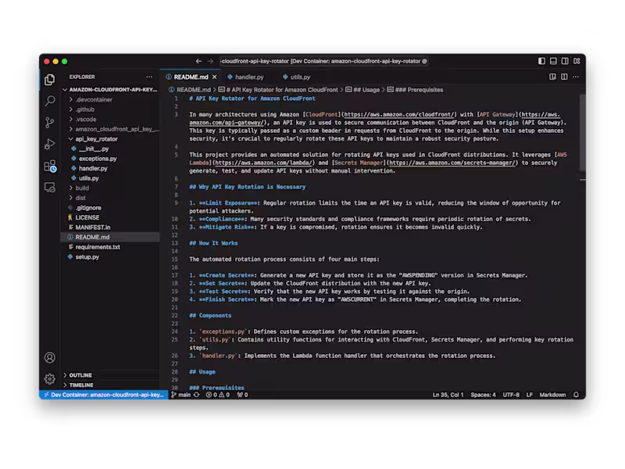This screenshot has height=469, width=625.
Task: Click the '## Usage' breadcrumb
Action: click(x=362, y=90)
